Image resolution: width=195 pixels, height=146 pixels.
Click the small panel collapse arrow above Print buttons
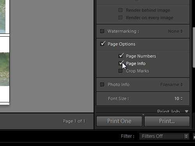pyautogui.click(x=143, y=114)
